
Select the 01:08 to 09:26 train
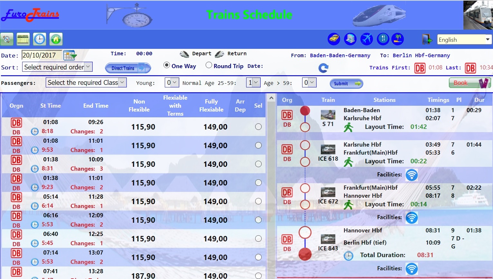(x=258, y=127)
